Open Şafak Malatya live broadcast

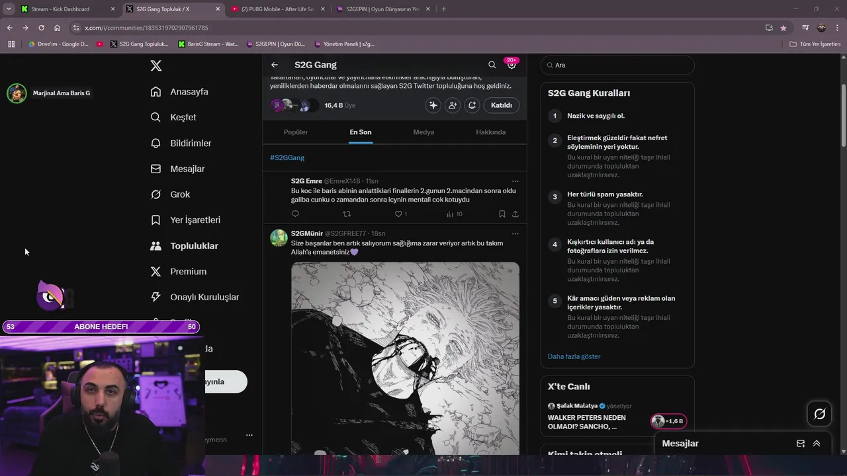(x=587, y=422)
